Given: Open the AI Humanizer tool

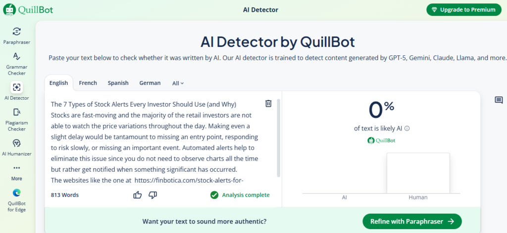Looking at the screenshot, I should (x=17, y=143).
